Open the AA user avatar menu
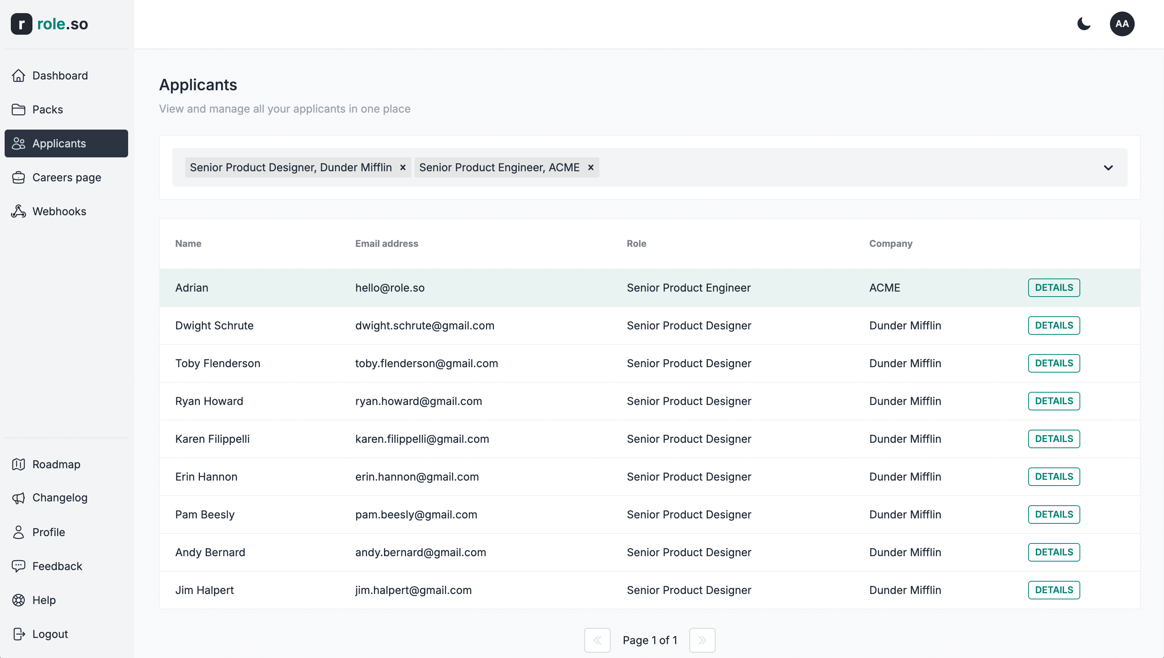The height and width of the screenshot is (658, 1164). coord(1122,24)
